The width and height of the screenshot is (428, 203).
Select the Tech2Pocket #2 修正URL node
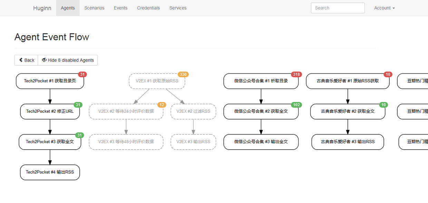click(x=50, y=111)
